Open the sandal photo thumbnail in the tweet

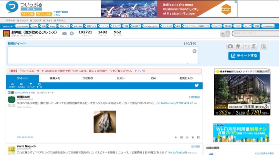point(105,122)
